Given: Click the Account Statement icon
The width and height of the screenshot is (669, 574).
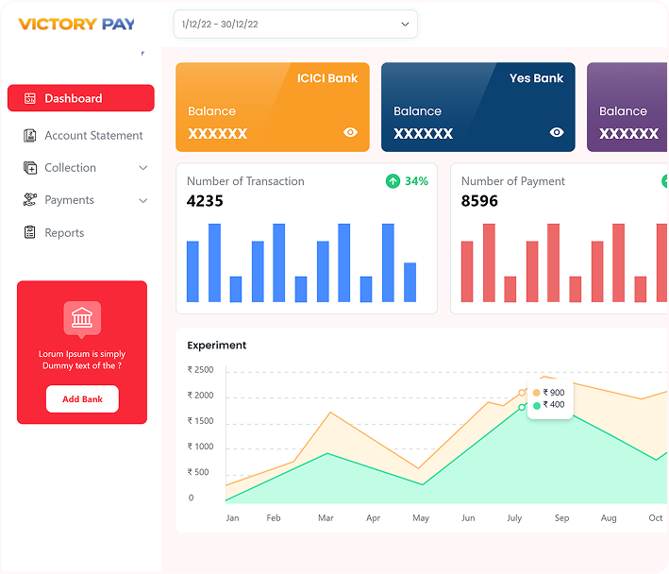Looking at the screenshot, I should [30, 136].
